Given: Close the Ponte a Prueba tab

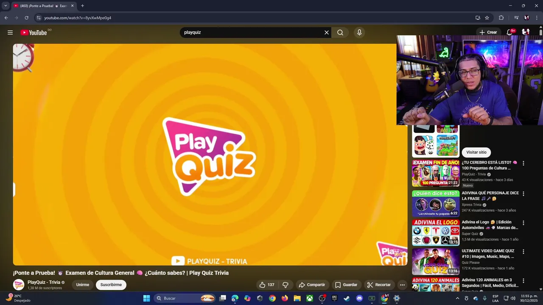Looking at the screenshot, I should [72, 6].
